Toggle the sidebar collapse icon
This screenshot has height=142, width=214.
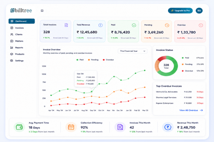[x=42, y=11]
